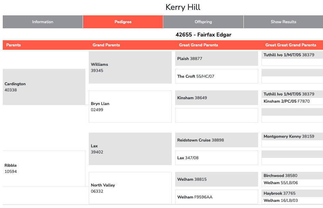Screen dimensions: 323x208
Task: Click the active Pedigree tab
Action: (x=123, y=22)
